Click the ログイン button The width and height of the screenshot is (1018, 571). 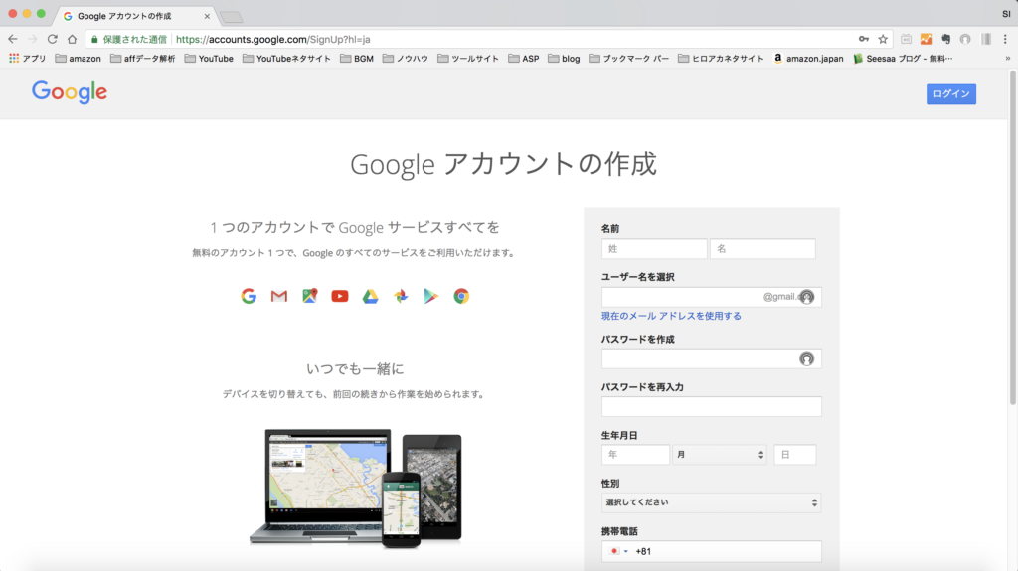(x=951, y=94)
